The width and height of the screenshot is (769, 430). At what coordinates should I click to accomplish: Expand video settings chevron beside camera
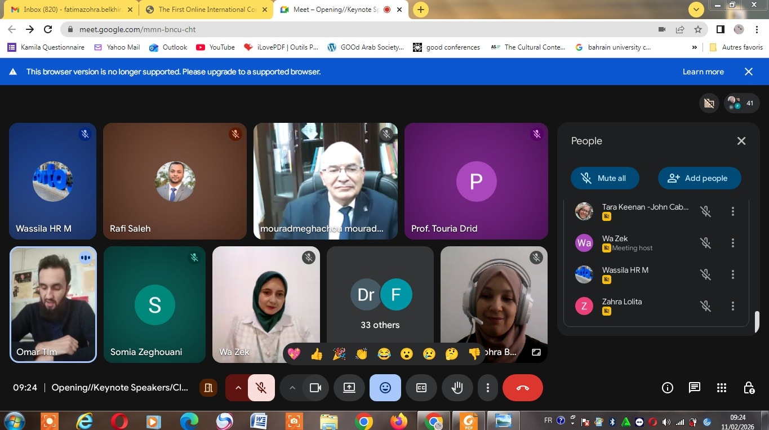click(x=292, y=388)
